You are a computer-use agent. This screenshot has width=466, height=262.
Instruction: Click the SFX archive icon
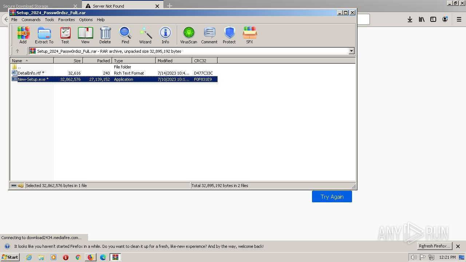[249, 35]
